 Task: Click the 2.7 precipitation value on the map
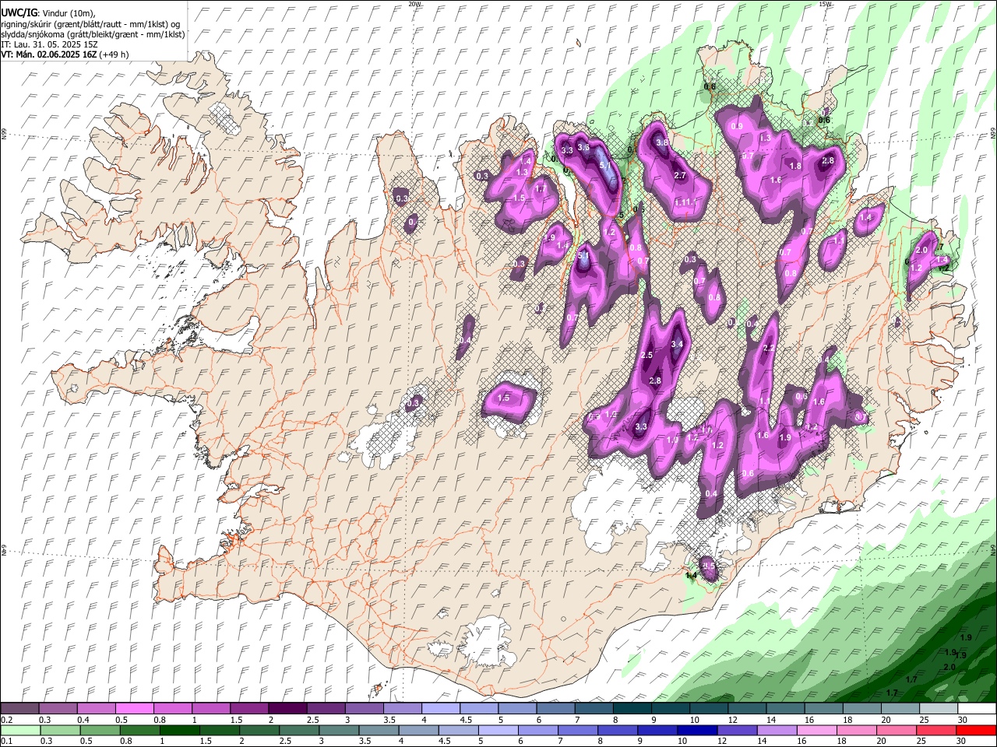point(679,176)
